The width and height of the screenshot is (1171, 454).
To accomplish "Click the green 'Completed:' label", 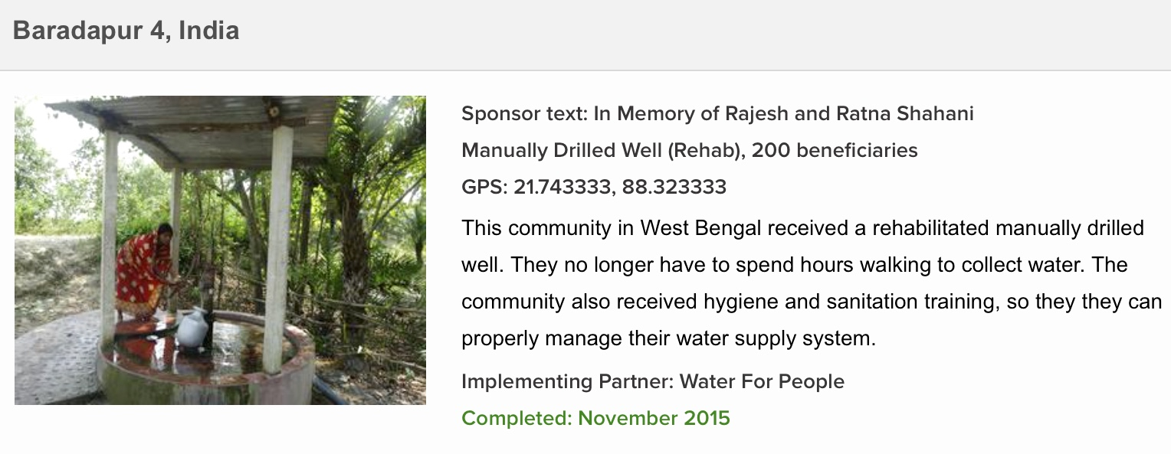I will point(517,418).
